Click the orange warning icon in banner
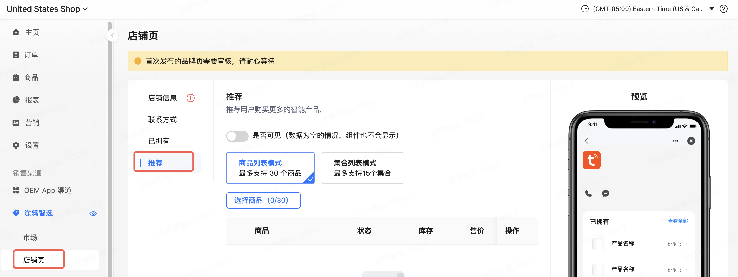The width and height of the screenshot is (738, 277). (138, 61)
